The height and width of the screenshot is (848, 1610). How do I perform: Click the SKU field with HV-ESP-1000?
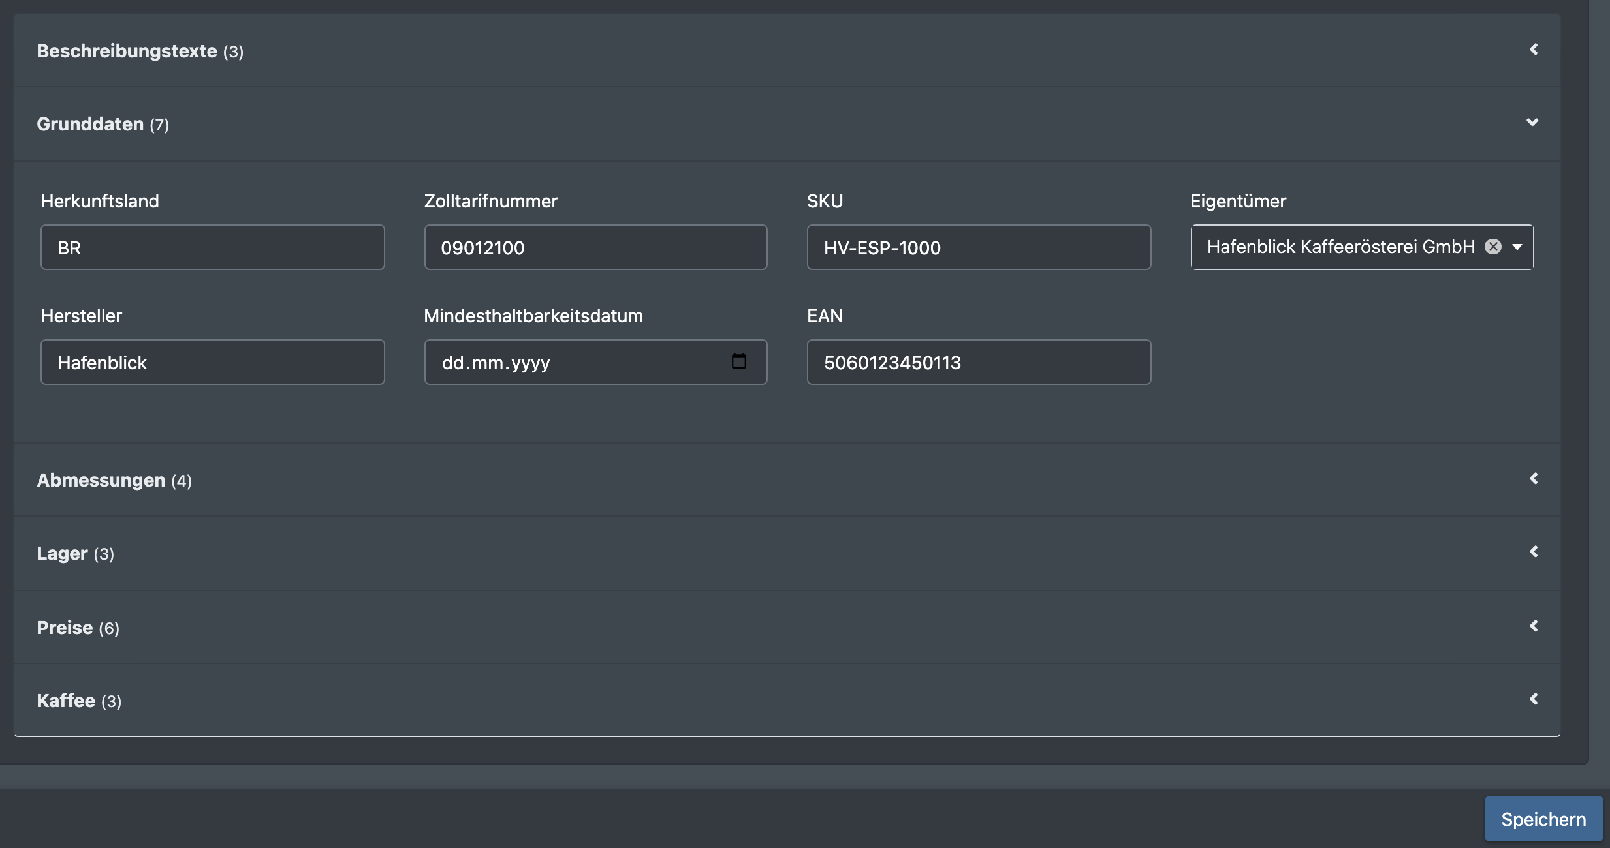(979, 247)
